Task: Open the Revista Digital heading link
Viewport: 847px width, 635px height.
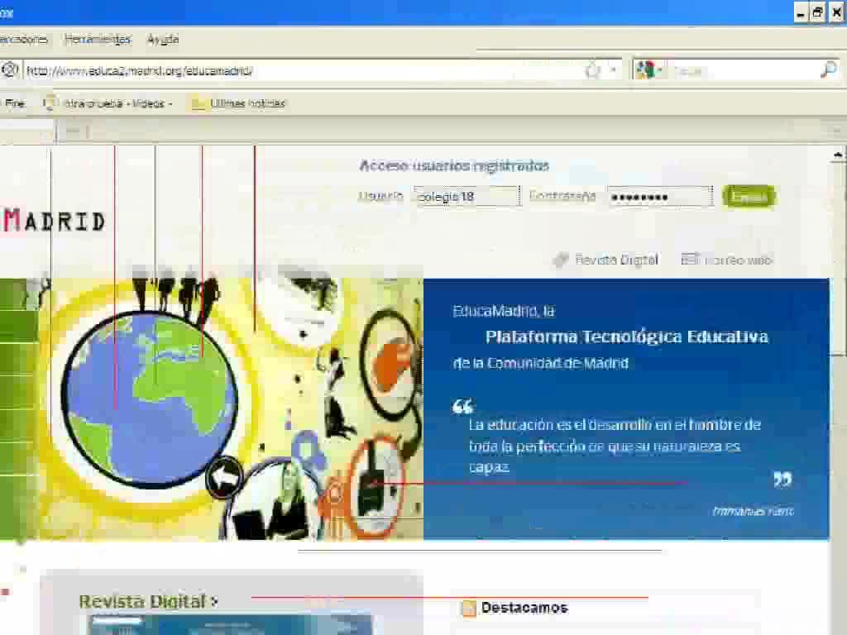Action: click(148, 601)
